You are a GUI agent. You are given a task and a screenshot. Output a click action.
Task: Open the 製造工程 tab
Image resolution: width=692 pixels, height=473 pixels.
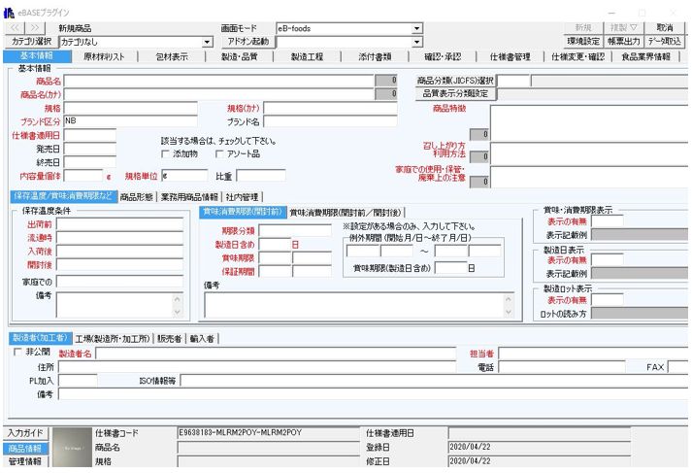point(307,56)
